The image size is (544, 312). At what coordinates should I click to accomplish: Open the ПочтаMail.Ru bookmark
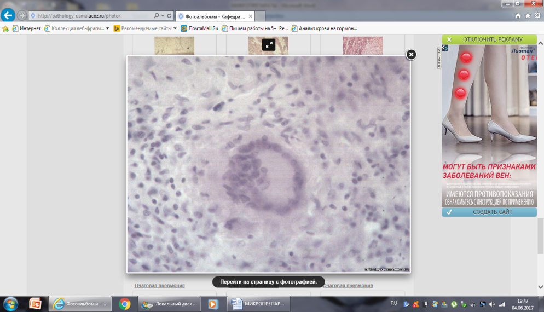click(x=200, y=28)
